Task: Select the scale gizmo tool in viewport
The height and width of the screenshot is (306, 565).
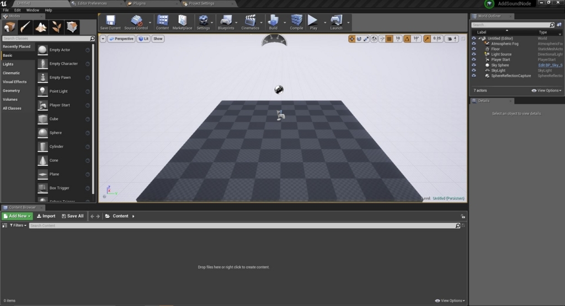Action: click(x=366, y=39)
